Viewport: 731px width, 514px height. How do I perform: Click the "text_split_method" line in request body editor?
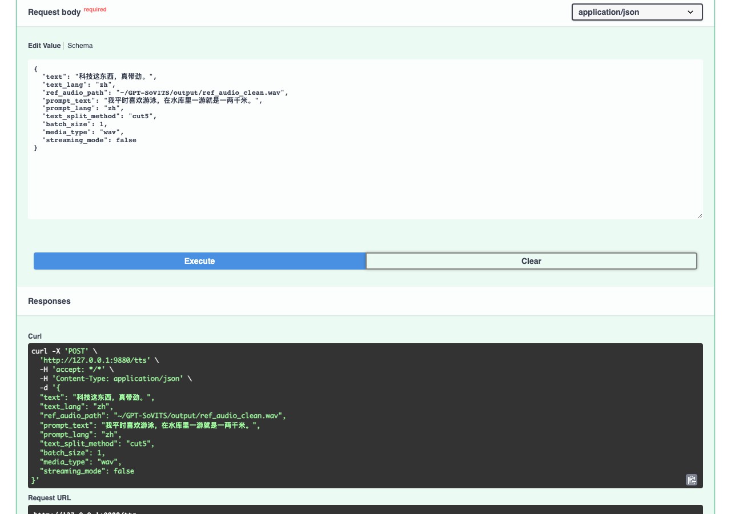point(99,116)
